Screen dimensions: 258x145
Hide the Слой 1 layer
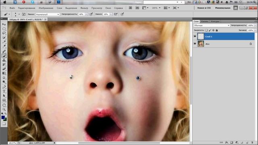point(195,36)
